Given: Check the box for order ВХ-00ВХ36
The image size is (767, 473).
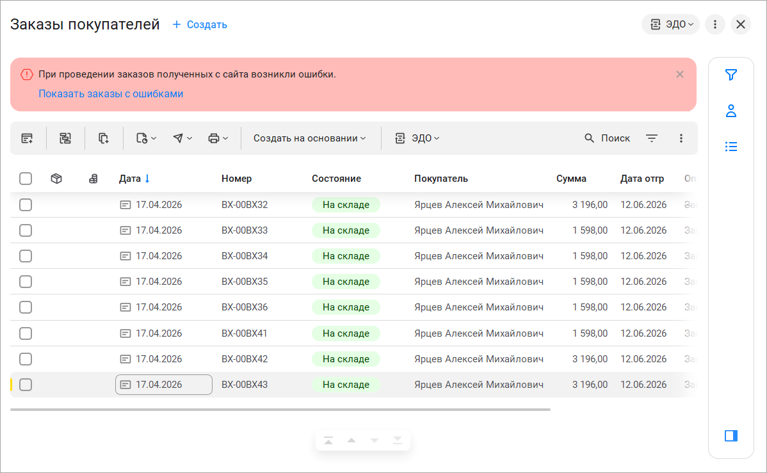Looking at the screenshot, I should point(26,307).
